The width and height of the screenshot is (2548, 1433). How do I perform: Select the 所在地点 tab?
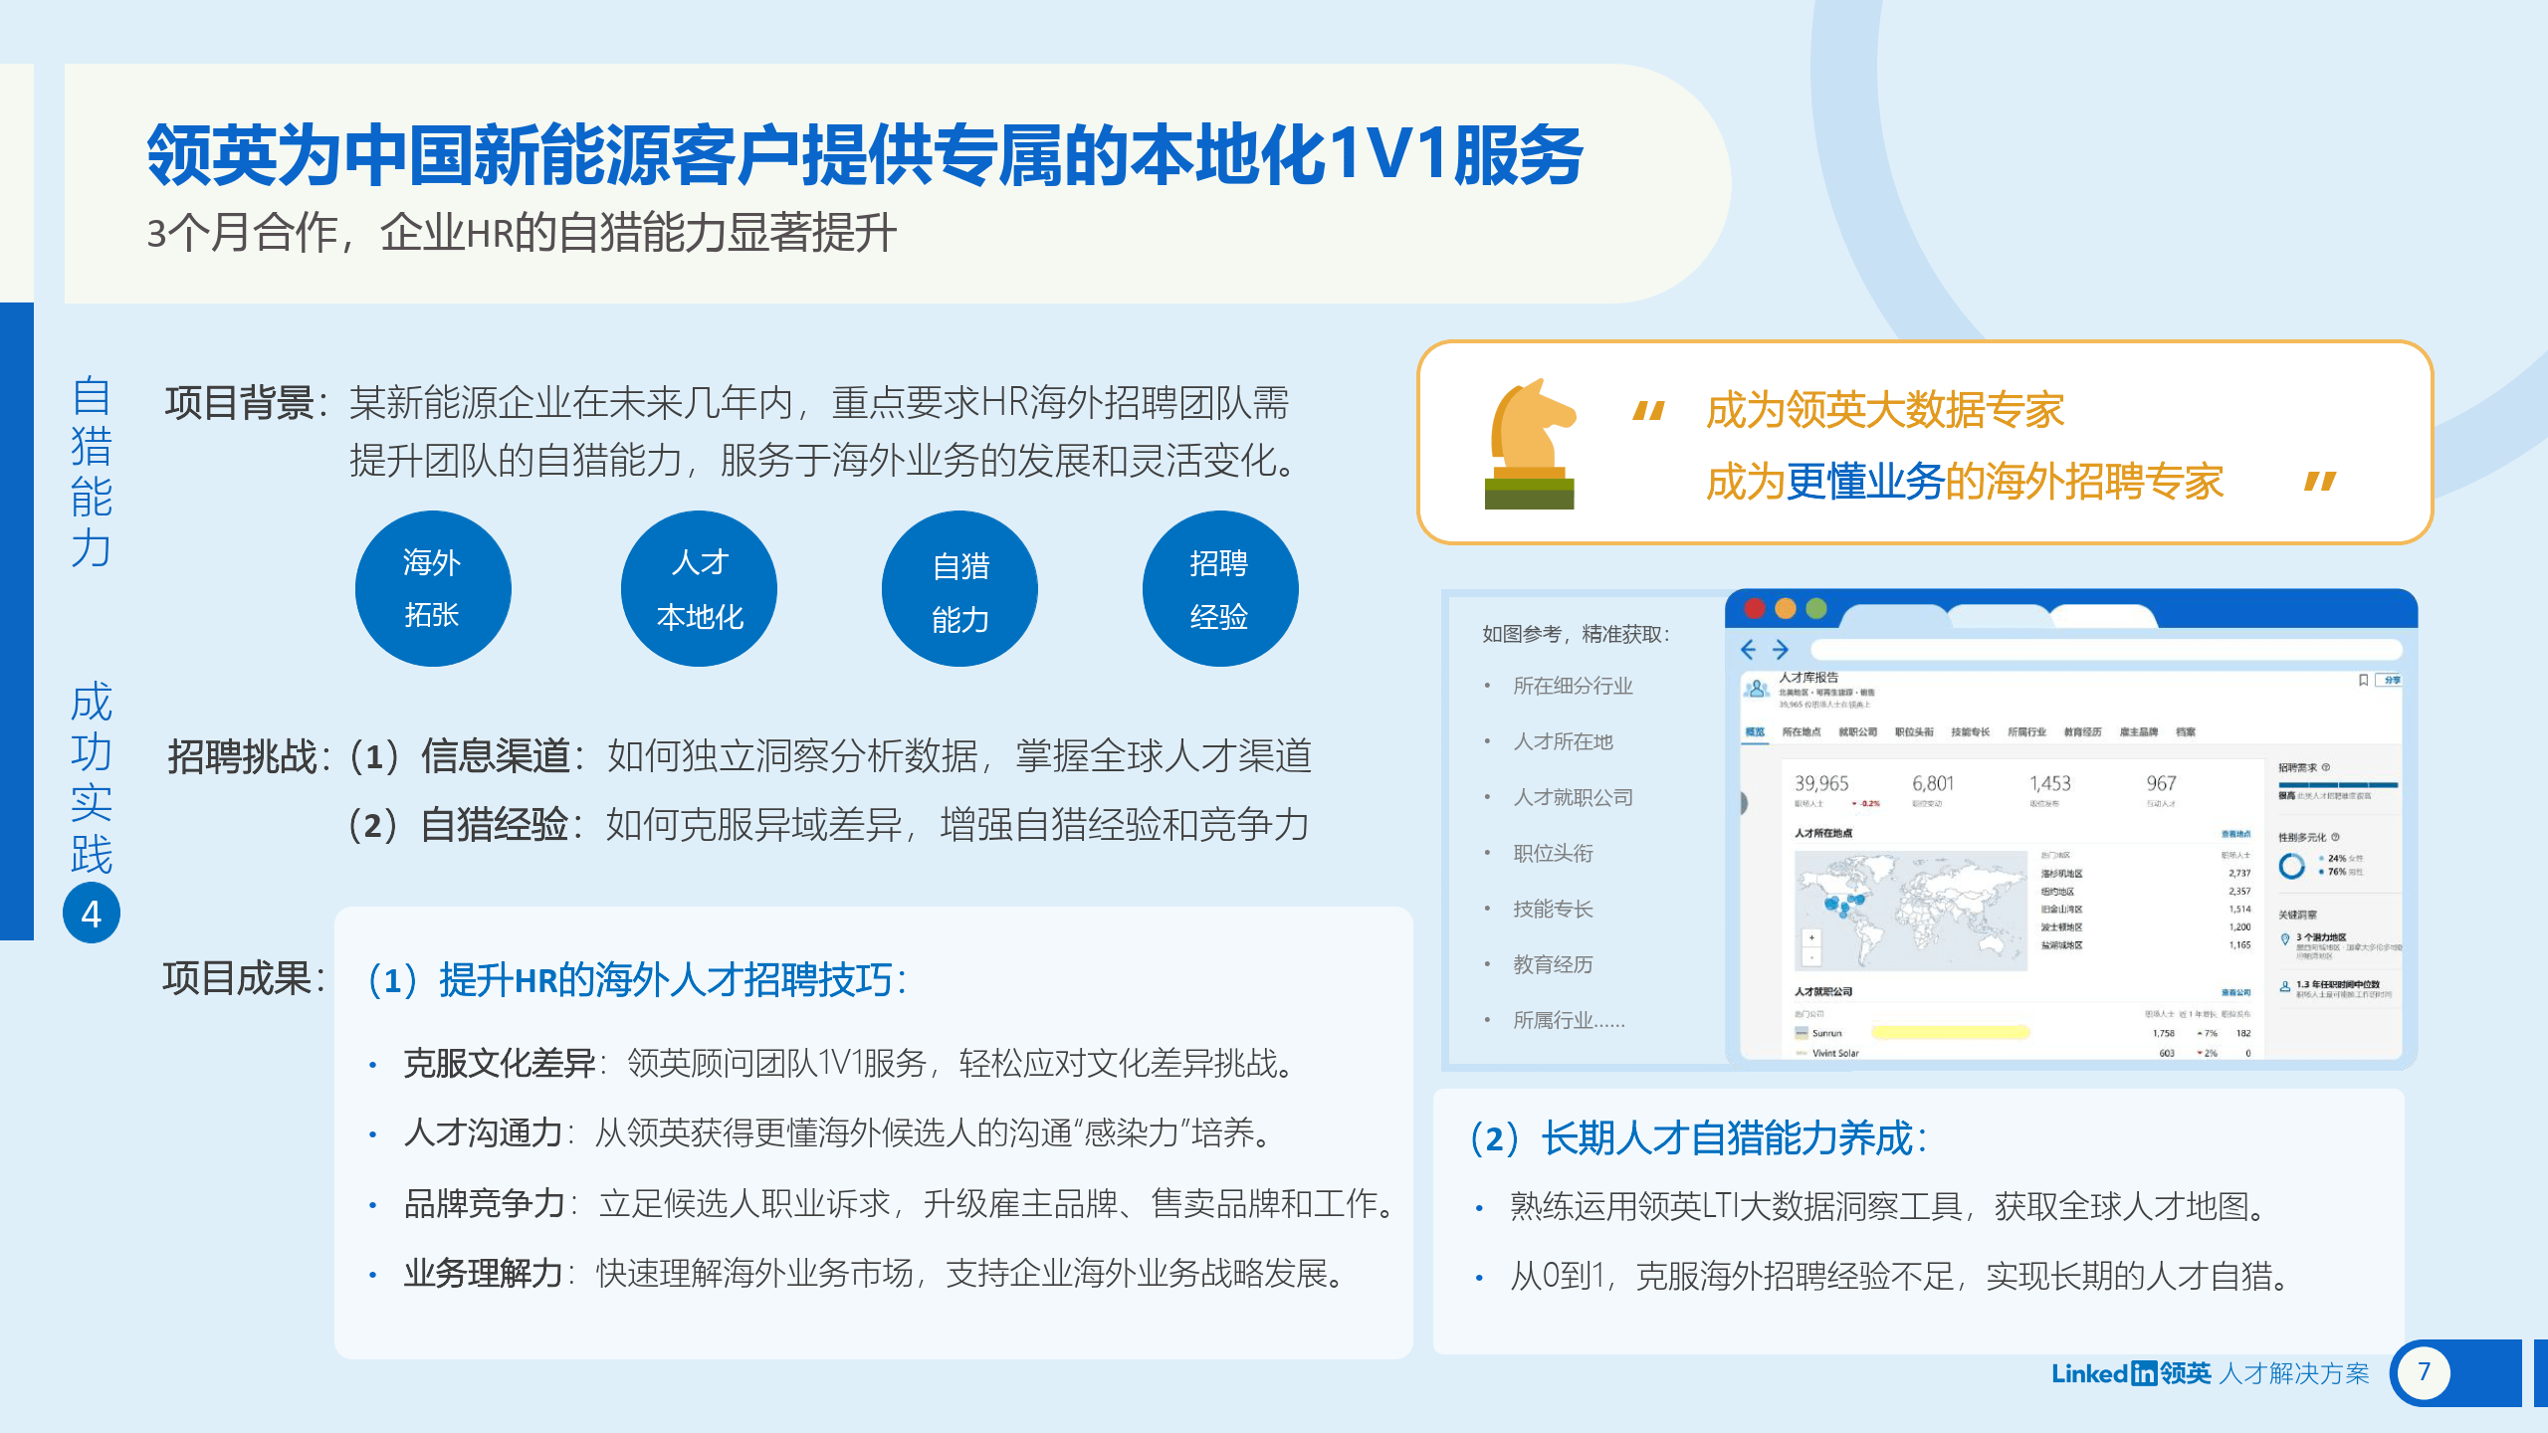[x=1802, y=731]
